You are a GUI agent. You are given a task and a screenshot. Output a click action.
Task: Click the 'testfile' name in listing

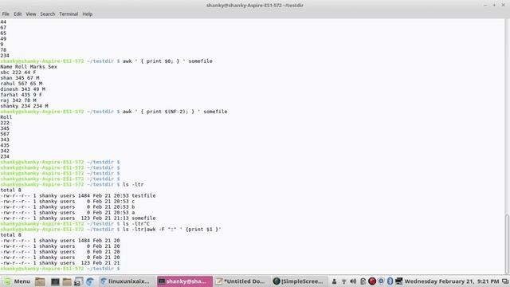pyautogui.click(x=143, y=196)
